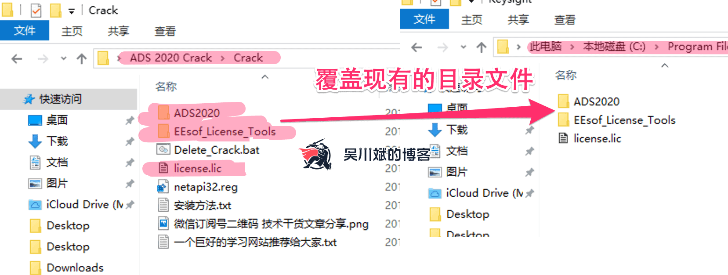
Task: Open recent locations dropdown in left window
Action: pos(64,58)
